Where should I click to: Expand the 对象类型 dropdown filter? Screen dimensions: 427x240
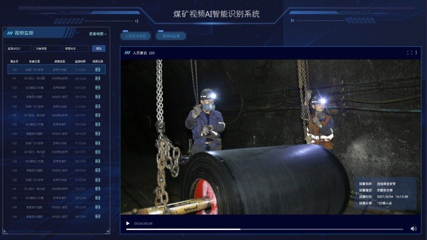coord(46,49)
